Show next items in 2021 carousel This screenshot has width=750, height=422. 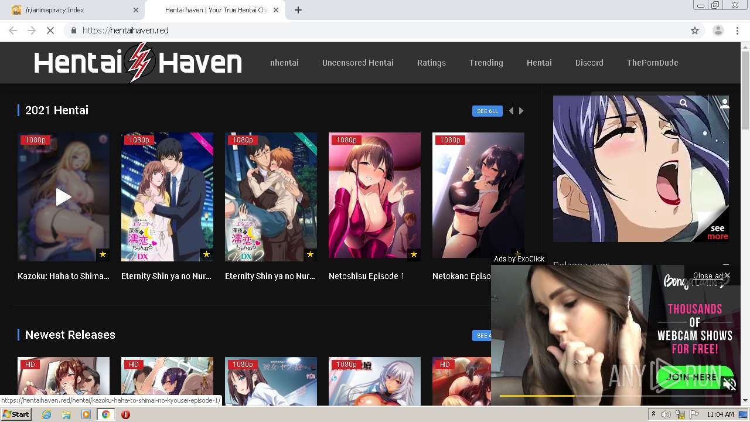coord(521,111)
